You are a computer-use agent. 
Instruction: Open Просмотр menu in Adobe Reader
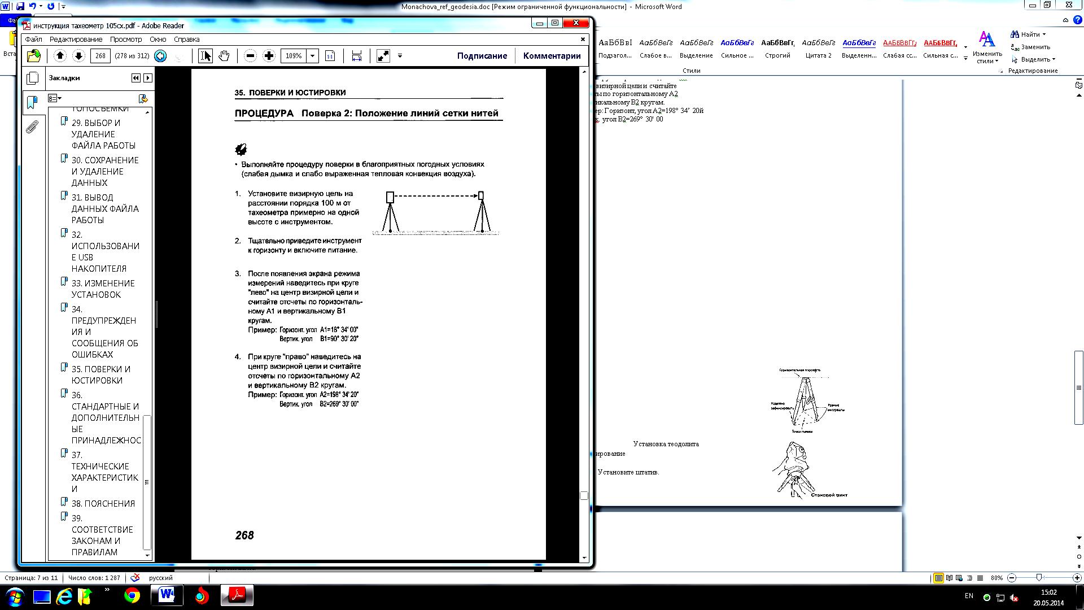(x=126, y=40)
